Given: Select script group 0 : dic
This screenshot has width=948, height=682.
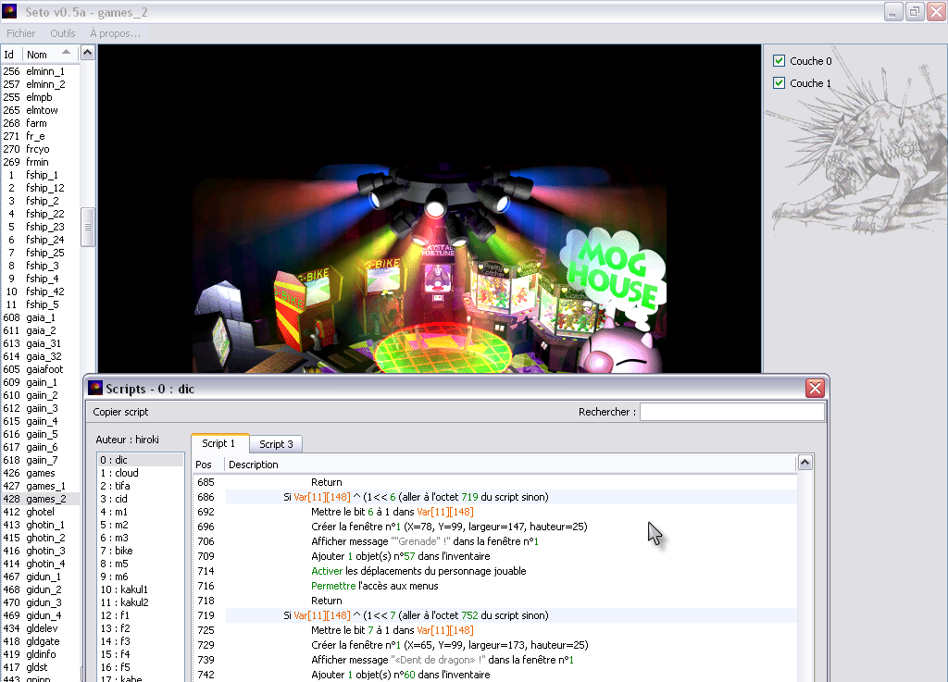Looking at the screenshot, I should 141,460.
